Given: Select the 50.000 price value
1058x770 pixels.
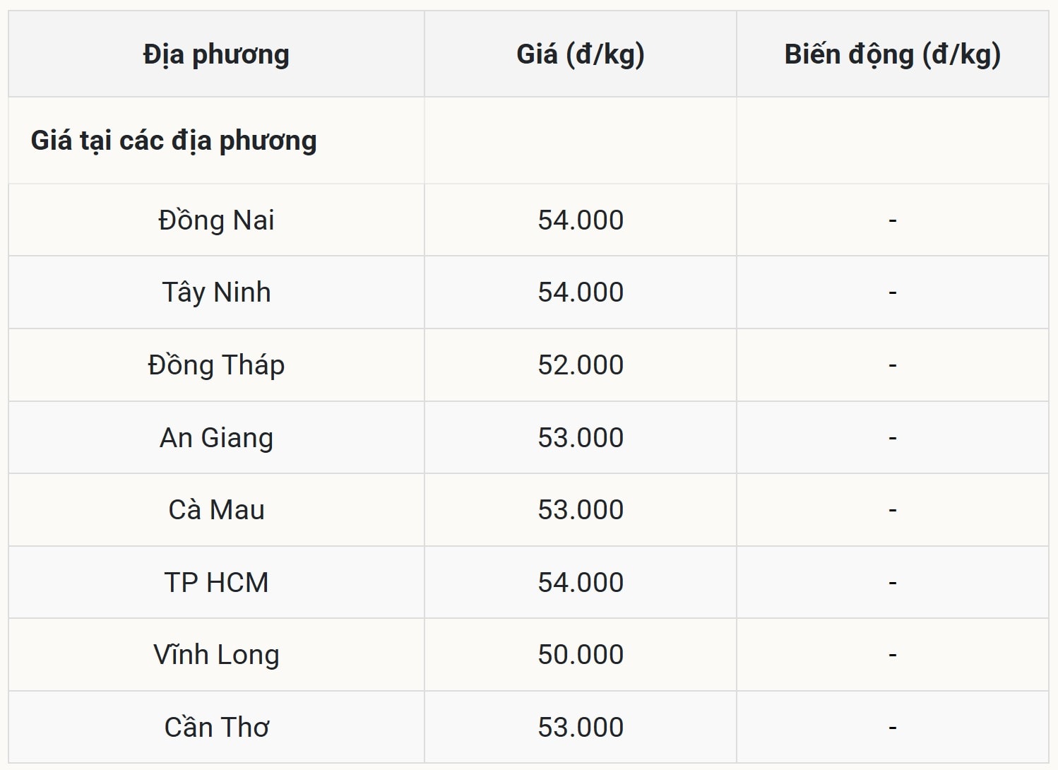Looking at the screenshot, I should click(x=581, y=655).
